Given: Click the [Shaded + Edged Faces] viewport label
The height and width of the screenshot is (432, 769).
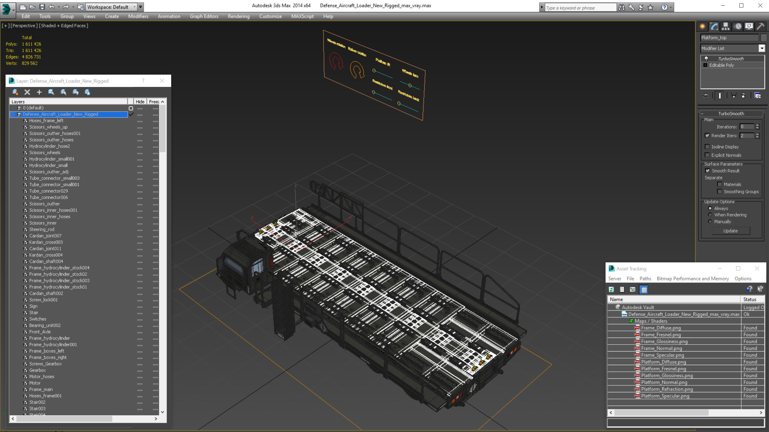Looking at the screenshot, I should 64,26.
